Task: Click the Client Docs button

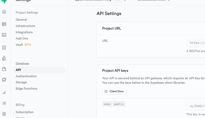Action: point(114,91)
